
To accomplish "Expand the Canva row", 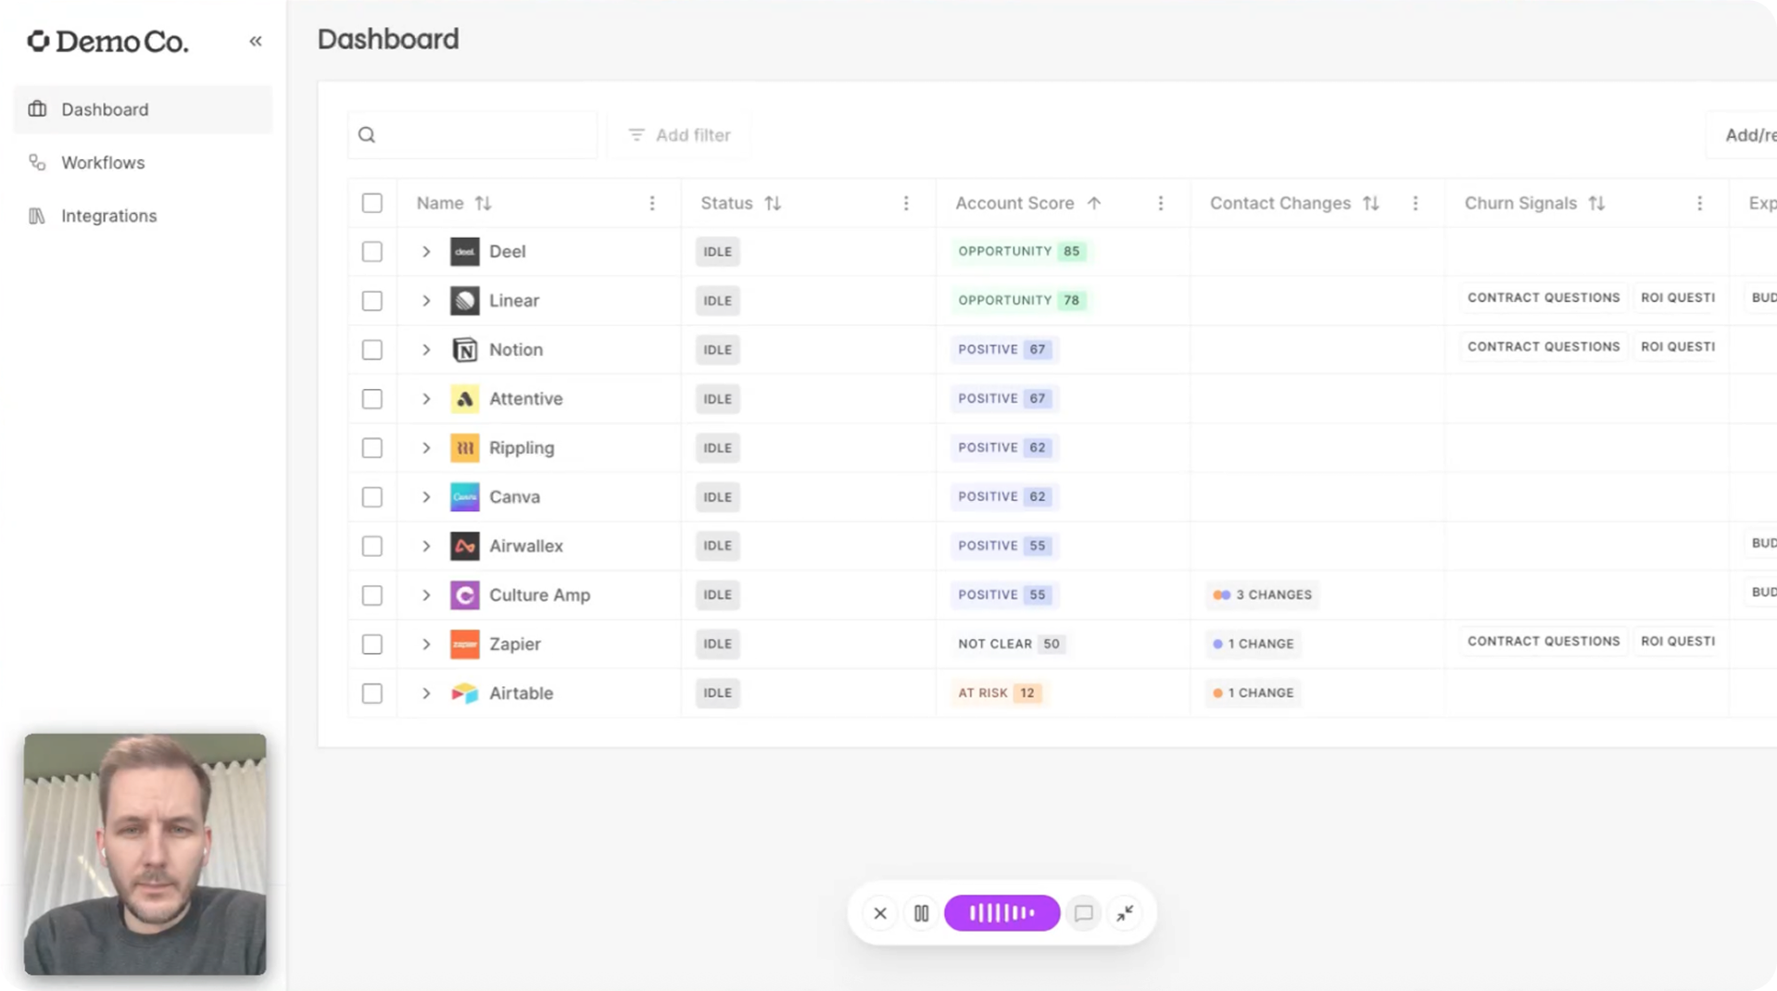I will [x=426, y=497].
